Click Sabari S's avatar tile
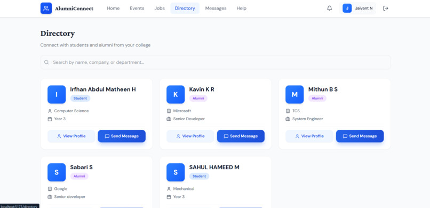Image resolution: width=430 pixels, height=208 pixels. tap(57, 172)
